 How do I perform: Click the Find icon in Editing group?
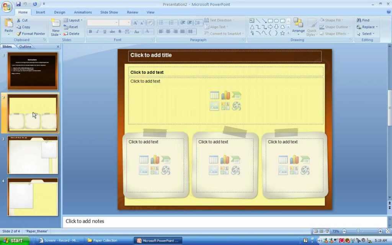(365, 20)
